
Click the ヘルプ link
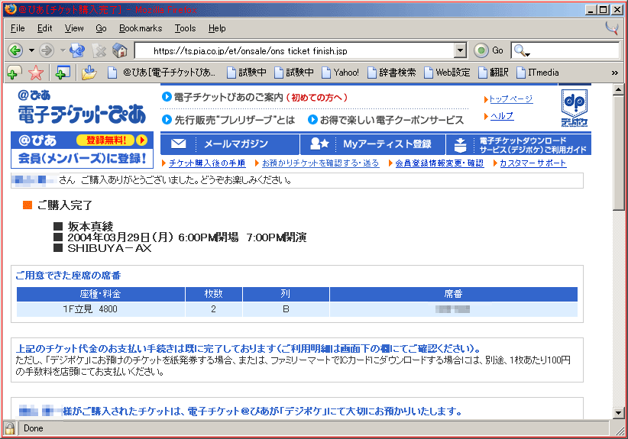click(501, 116)
